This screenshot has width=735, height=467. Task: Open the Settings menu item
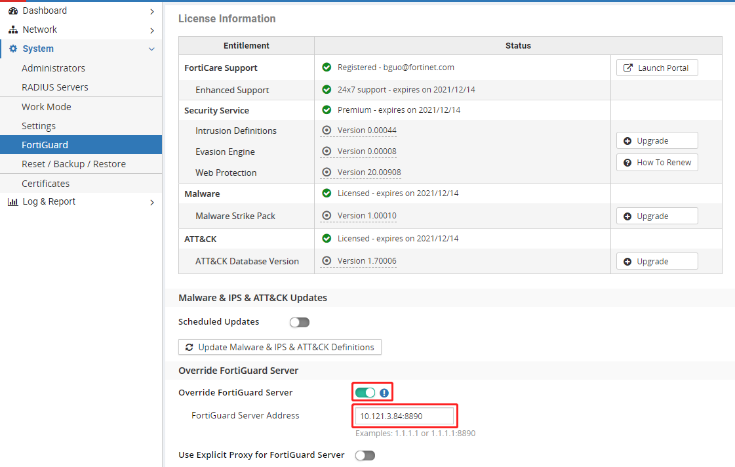click(x=81, y=126)
